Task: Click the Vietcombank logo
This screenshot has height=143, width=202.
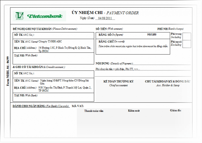Action: (39, 16)
